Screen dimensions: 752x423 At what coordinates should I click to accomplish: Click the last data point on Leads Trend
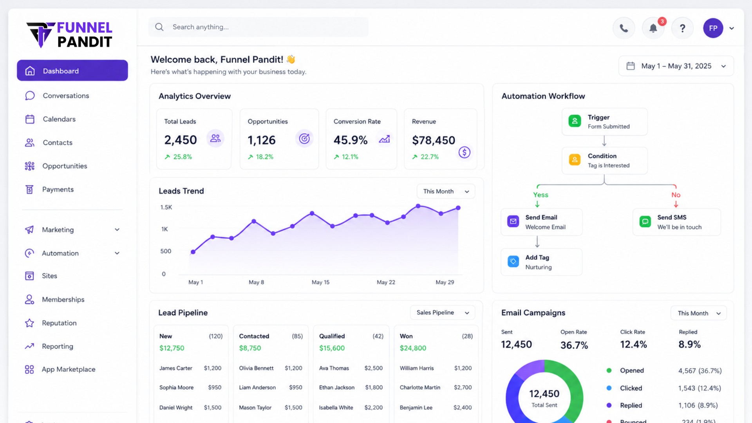tap(458, 208)
